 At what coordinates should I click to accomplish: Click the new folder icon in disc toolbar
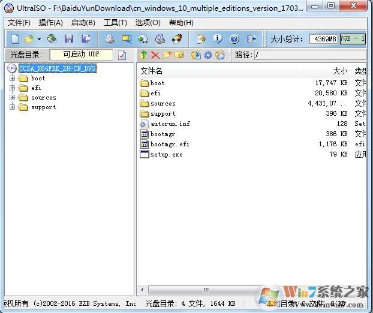pyautogui.click(x=167, y=55)
